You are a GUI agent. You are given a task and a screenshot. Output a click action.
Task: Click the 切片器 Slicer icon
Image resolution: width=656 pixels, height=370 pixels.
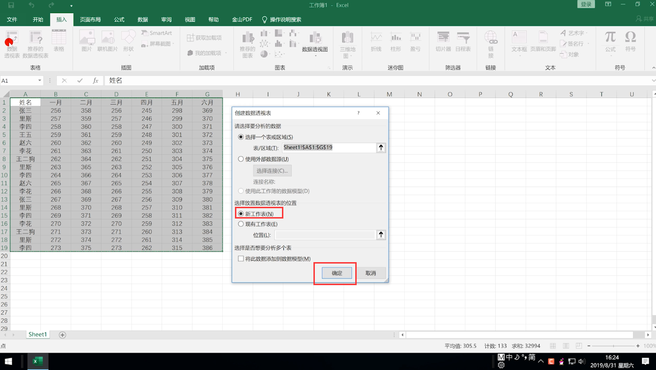[x=443, y=41]
